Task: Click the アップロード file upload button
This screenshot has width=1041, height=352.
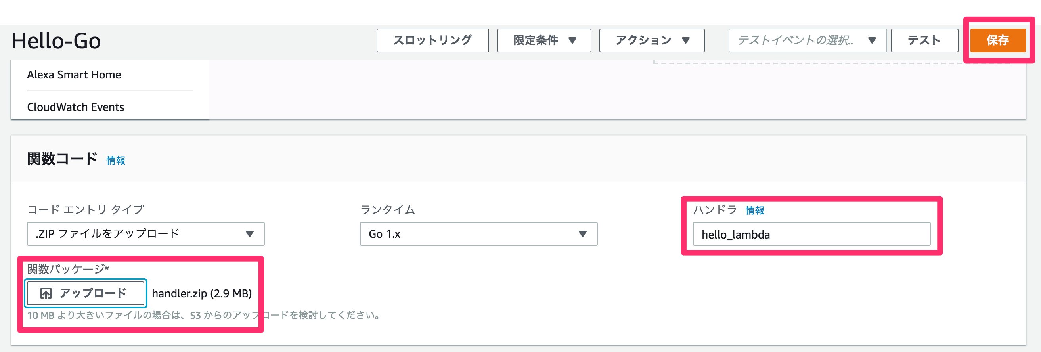Action: 85,293
